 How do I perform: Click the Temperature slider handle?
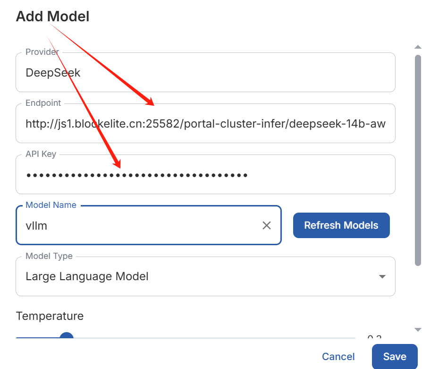click(67, 335)
